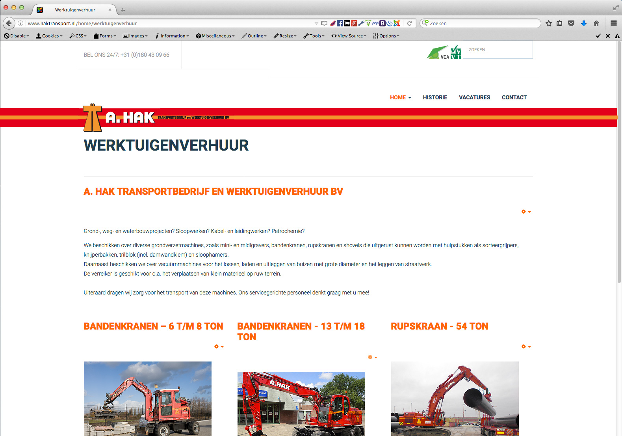Open the Information dropdown menu
Image resolution: width=622 pixels, height=436 pixels.
(172, 36)
